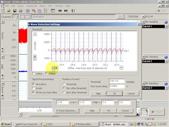
Task: Click the Channel number stepper arrows
Action: pos(17,17)
